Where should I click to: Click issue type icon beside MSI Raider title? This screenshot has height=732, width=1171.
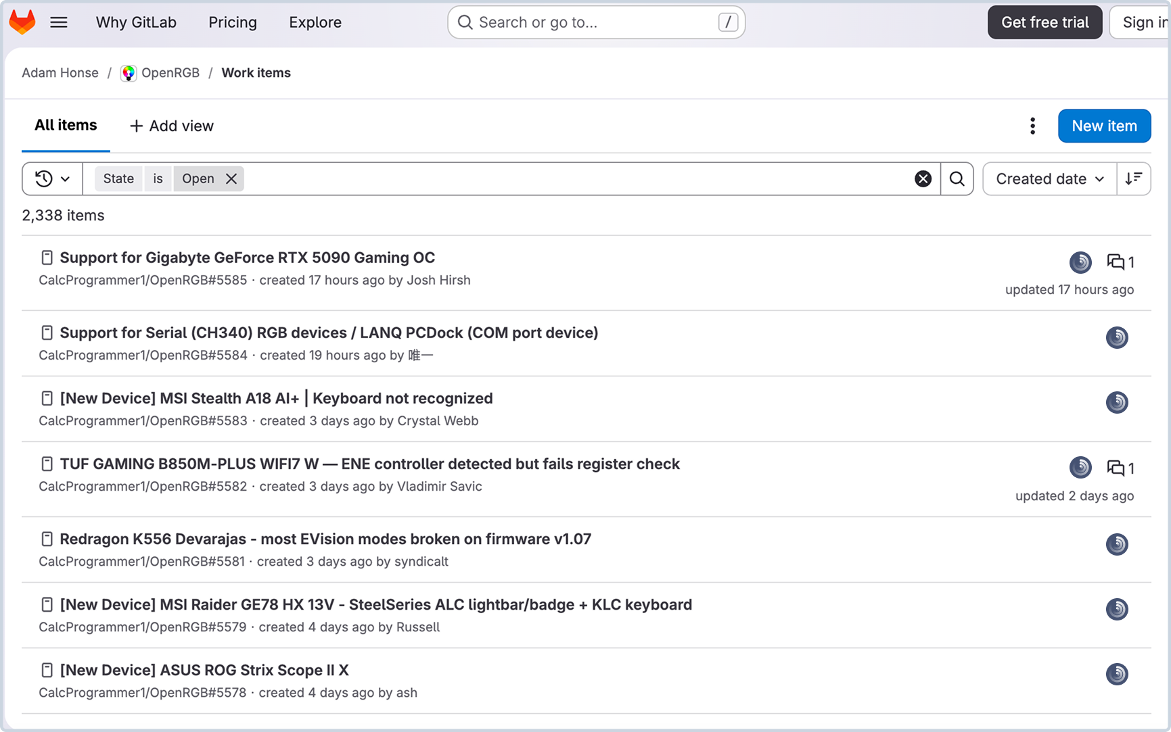(x=47, y=604)
